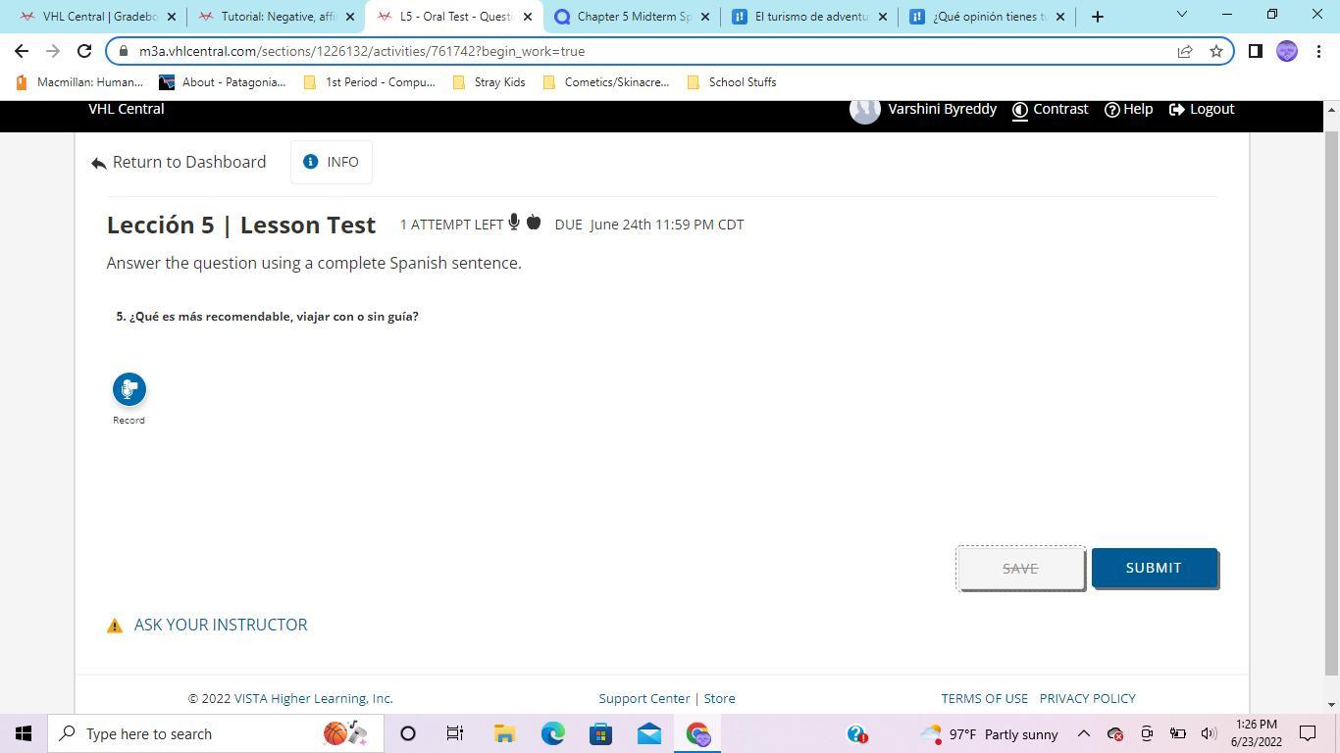
Task: Open School Stuffs bookmark folder
Action: (732, 82)
